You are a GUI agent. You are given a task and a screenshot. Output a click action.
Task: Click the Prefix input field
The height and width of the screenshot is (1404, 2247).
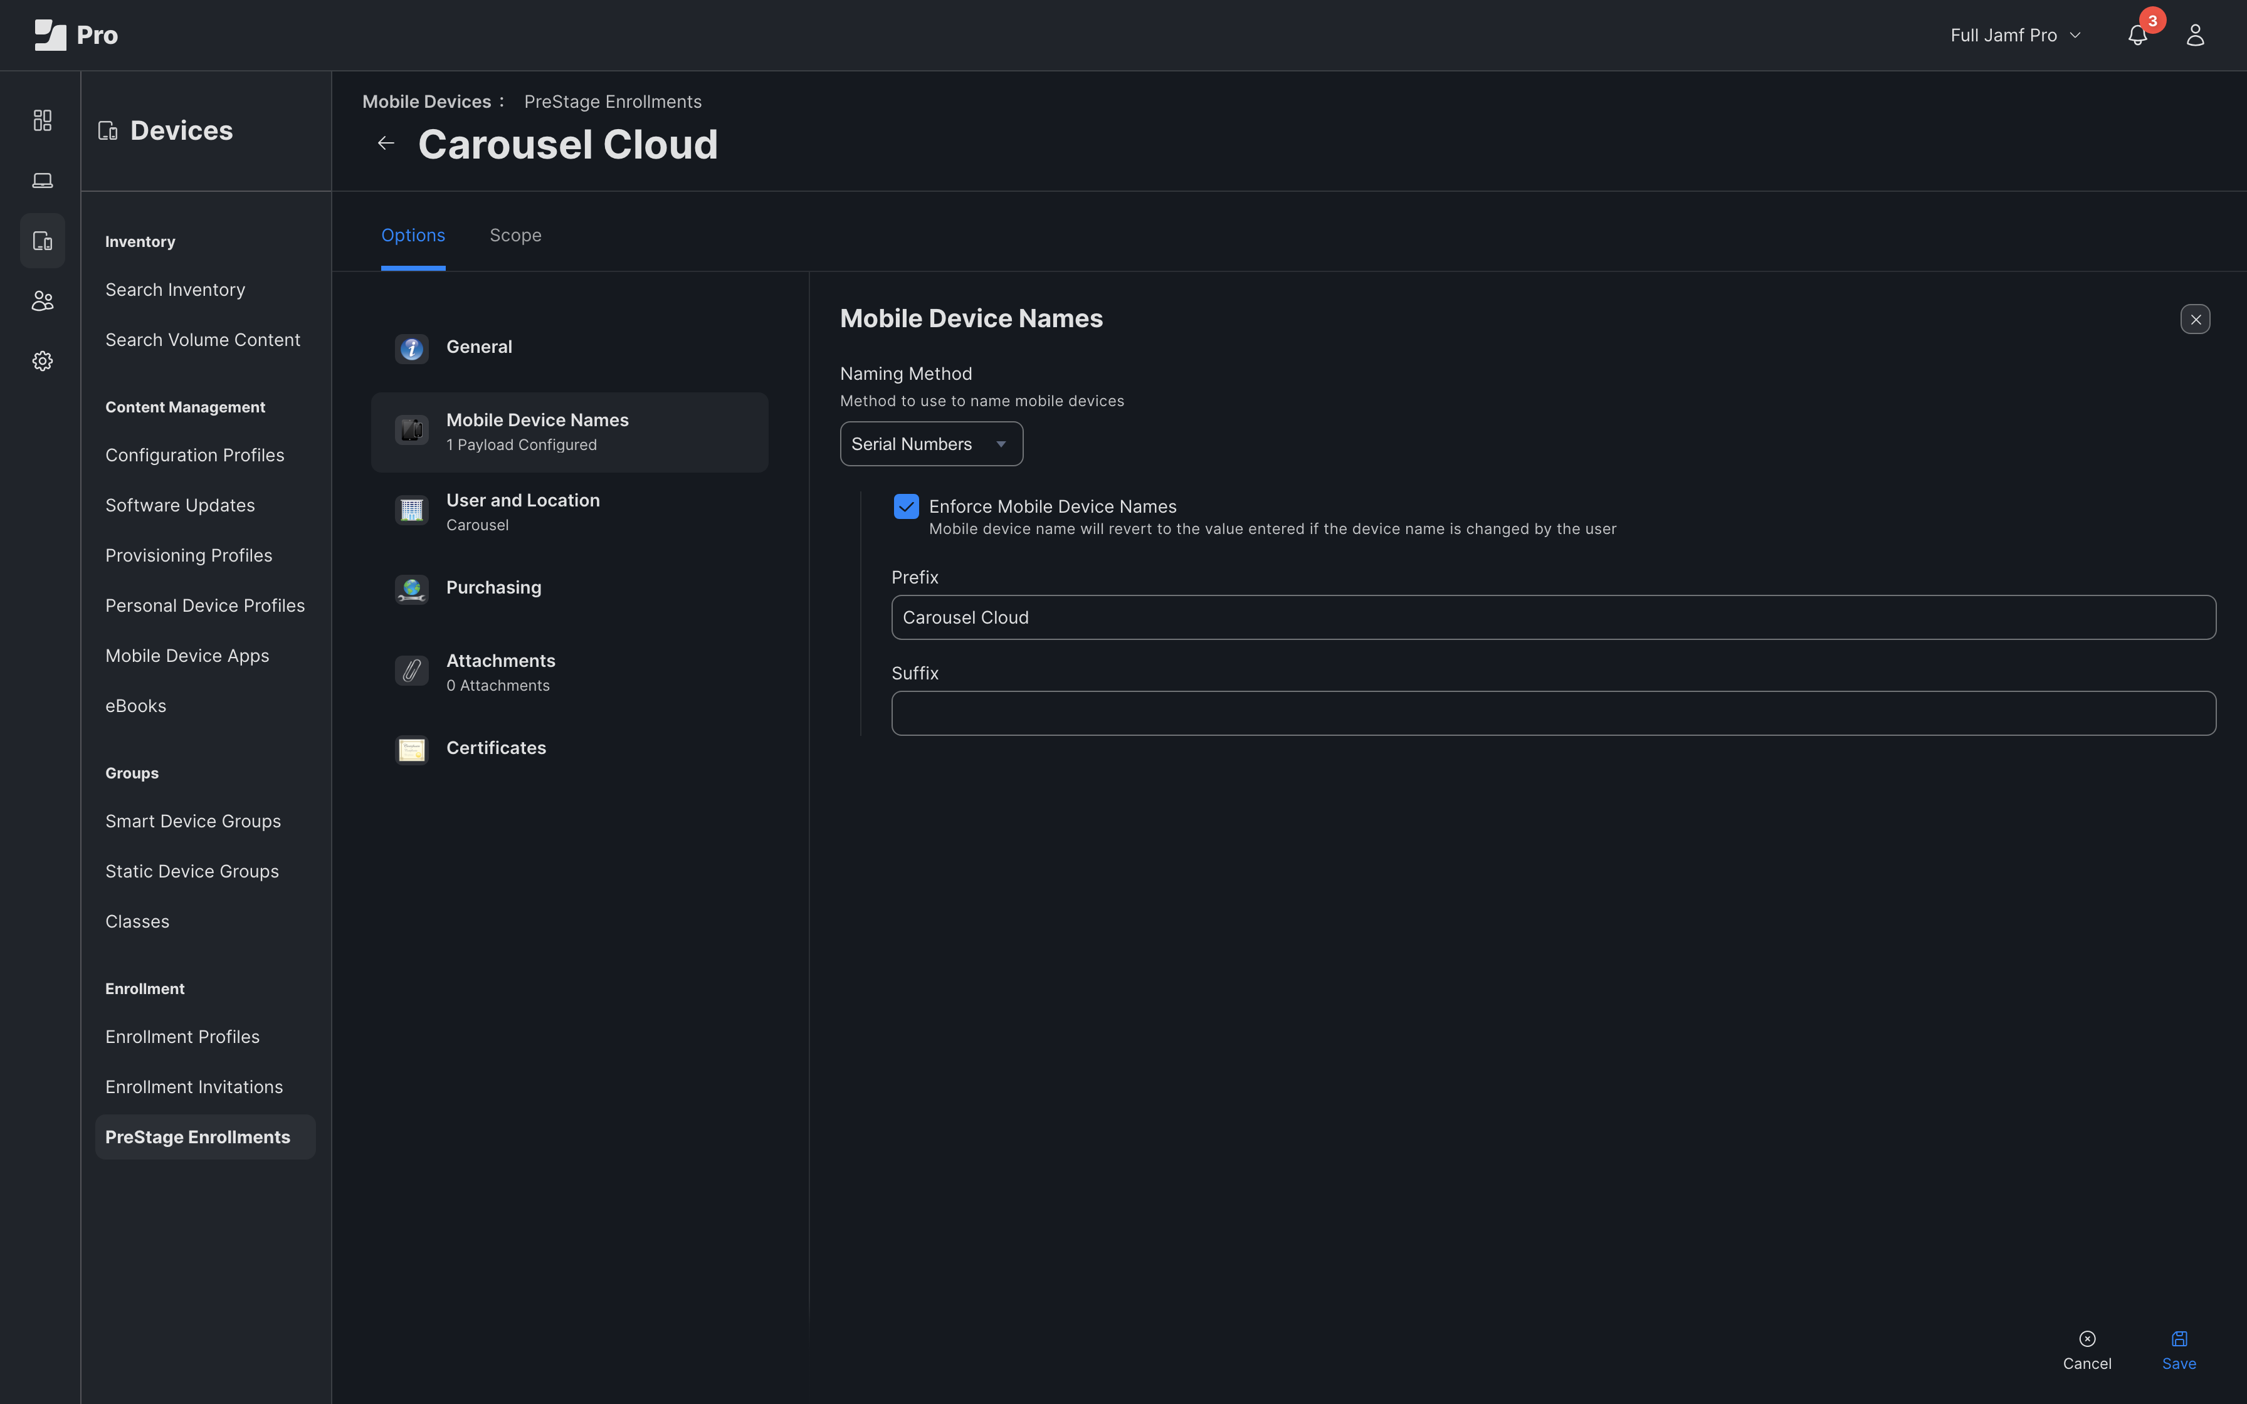[1554, 617]
